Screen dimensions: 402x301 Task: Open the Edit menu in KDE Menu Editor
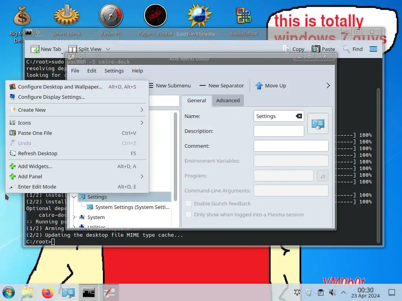(91, 71)
